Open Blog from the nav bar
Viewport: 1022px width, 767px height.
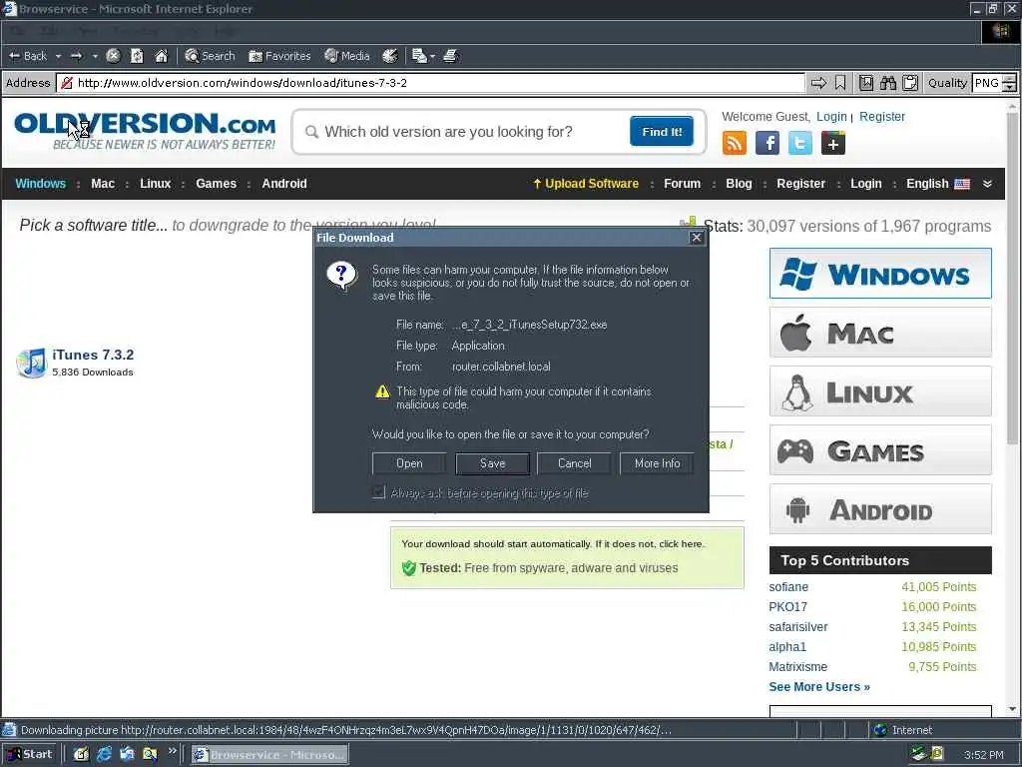click(x=739, y=184)
